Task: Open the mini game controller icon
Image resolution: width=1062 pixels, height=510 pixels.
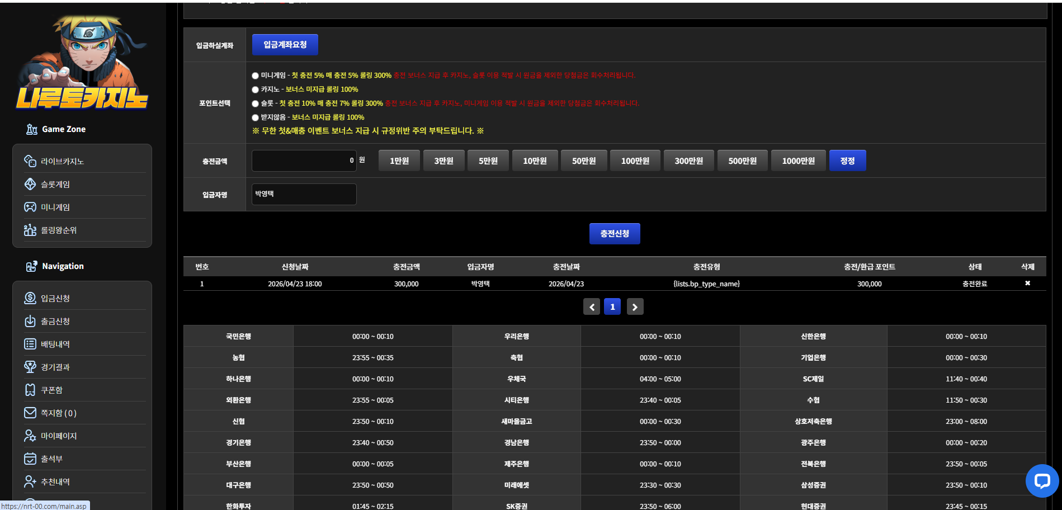Action: click(30, 207)
